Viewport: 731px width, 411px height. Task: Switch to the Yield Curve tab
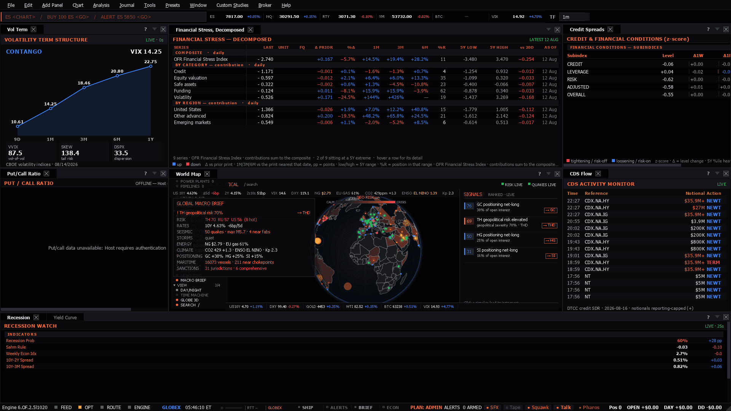click(65, 317)
